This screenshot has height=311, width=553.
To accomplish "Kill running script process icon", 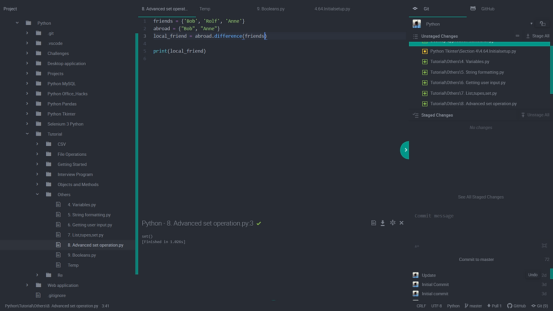I will pos(393,222).
